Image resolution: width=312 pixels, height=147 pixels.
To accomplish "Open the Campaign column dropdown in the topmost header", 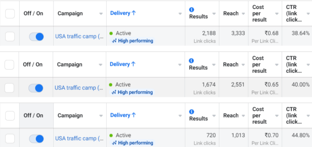I will tap(101, 14).
